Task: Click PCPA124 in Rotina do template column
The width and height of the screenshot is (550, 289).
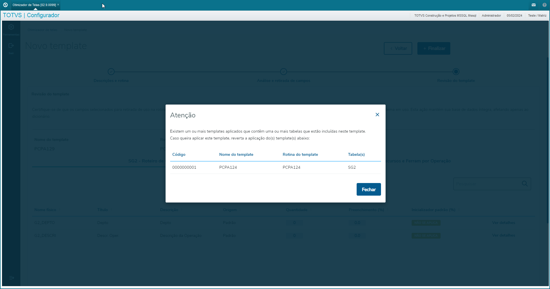Action: [291, 167]
